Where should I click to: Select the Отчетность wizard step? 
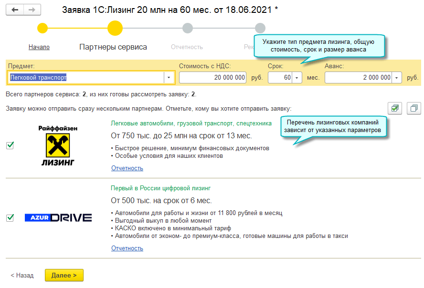click(187, 47)
